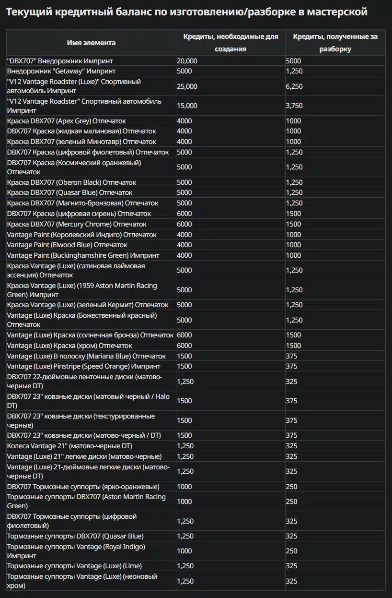Select Краска DBX707 (Apex Grey) Отпечаток
The height and width of the screenshot is (598, 392).
67,121
